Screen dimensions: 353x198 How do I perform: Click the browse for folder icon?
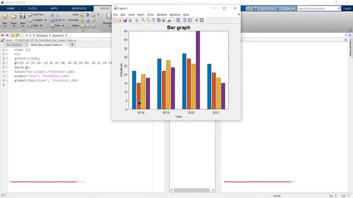[x=17, y=35]
